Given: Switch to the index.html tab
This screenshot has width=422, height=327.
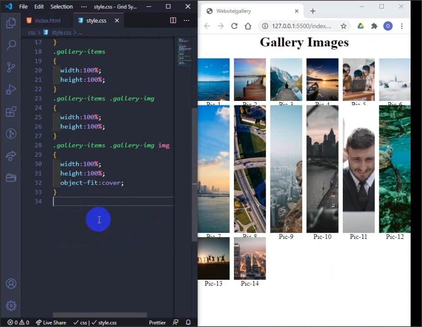Looking at the screenshot, I should (47, 20).
